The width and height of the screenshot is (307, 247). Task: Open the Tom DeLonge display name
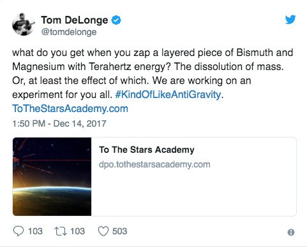click(75, 20)
